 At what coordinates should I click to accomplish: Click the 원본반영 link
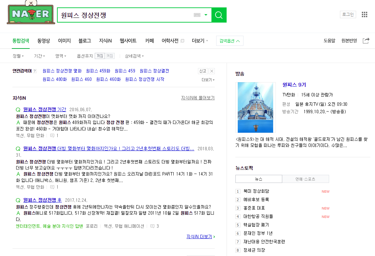click(x=349, y=41)
